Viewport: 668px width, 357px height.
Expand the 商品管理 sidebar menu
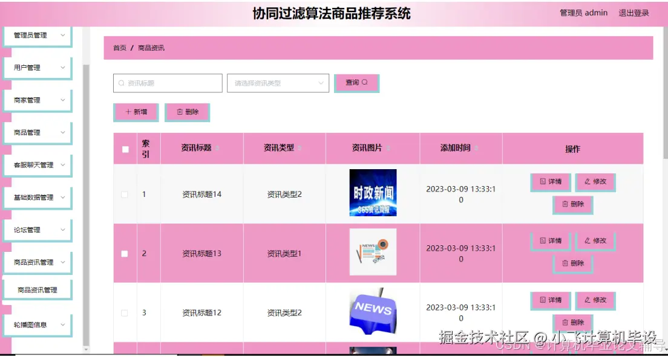[x=36, y=132]
